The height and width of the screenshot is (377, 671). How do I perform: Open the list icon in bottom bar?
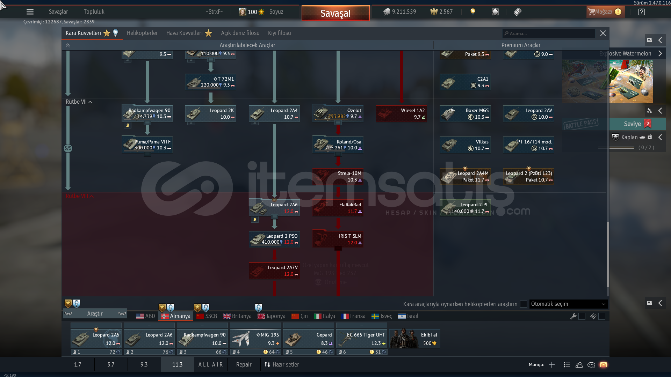(567, 365)
